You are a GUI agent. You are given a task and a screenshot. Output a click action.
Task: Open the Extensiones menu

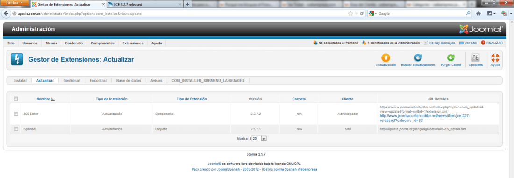point(133,43)
